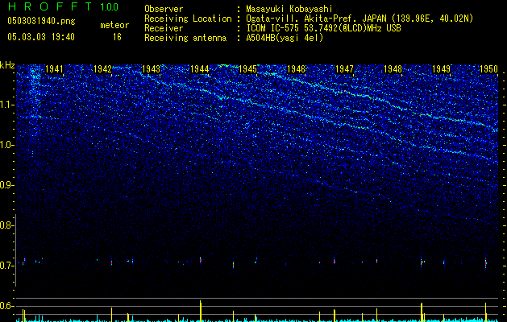507x322 pixels.
Task: Select the meteor count 16
Action: click(117, 37)
